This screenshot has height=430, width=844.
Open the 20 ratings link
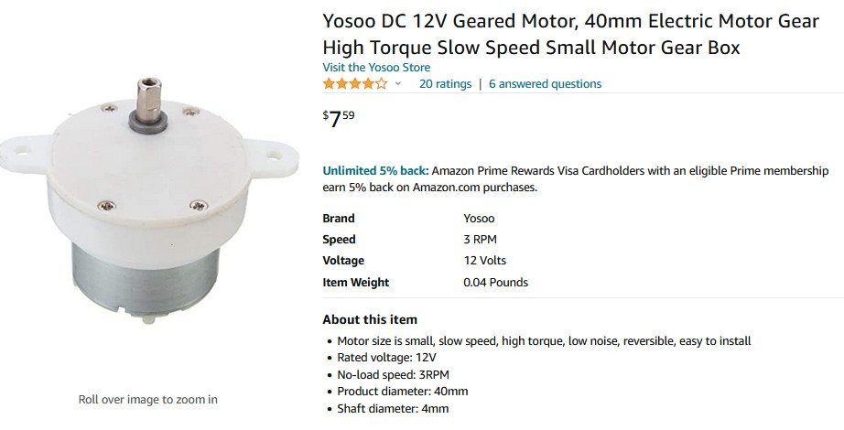(x=445, y=84)
